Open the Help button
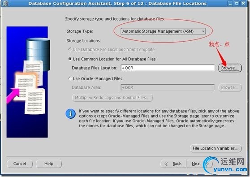250x177 pixels. pyautogui.click(x=49, y=164)
